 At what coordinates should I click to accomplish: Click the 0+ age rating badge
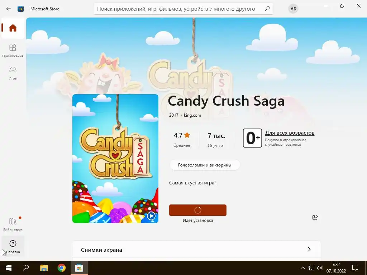point(252,138)
